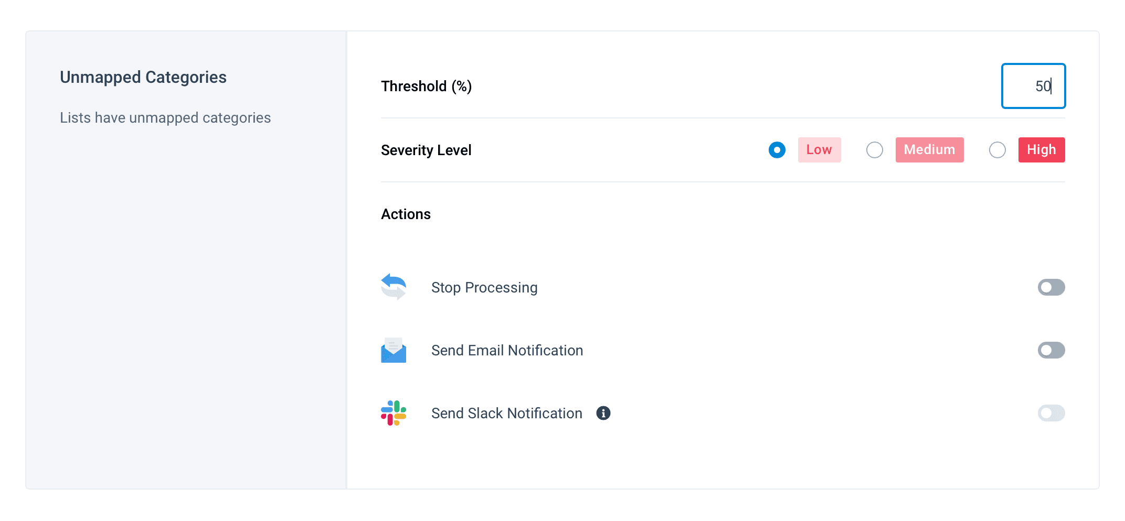Screen dimensions: 1125x521
Task: Click the red High severity badge
Action: [1041, 150]
